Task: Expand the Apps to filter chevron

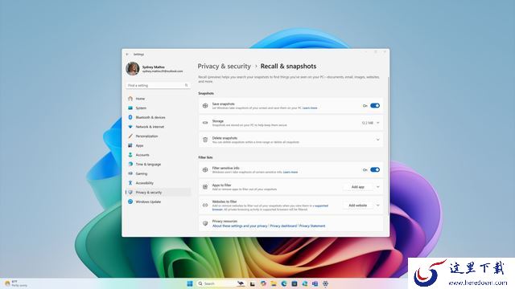Action: pyautogui.click(x=378, y=187)
